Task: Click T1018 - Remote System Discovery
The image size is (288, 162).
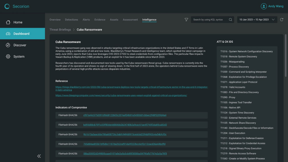Action: pos(238,56)
